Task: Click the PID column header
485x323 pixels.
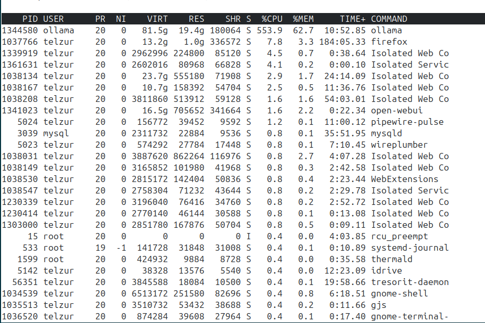Action: coord(30,19)
